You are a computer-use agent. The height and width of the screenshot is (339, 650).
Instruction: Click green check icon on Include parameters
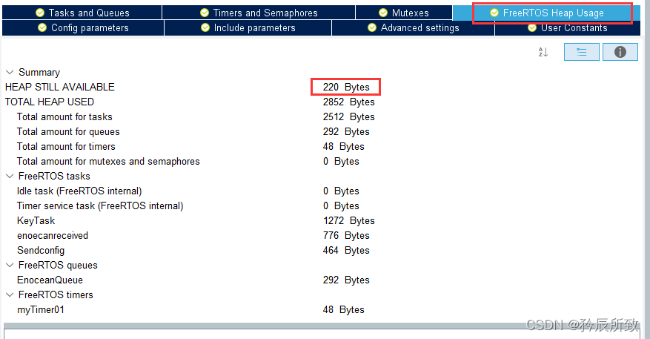click(205, 27)
